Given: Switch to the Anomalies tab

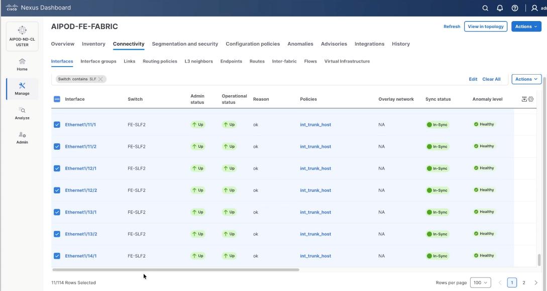Looking at the screenshot, I should tap(300, 44).
